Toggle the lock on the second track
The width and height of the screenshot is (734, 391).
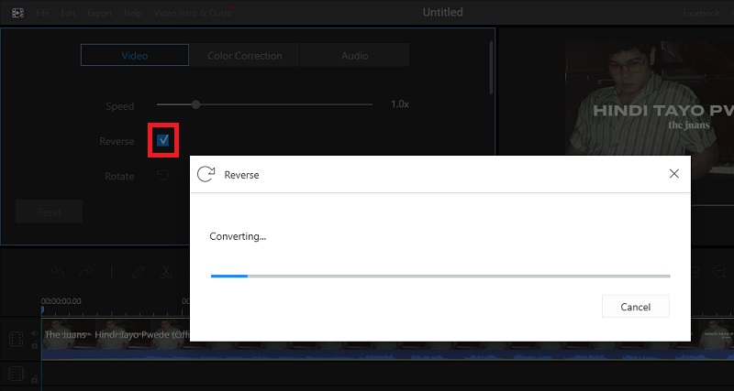[34, 380]
